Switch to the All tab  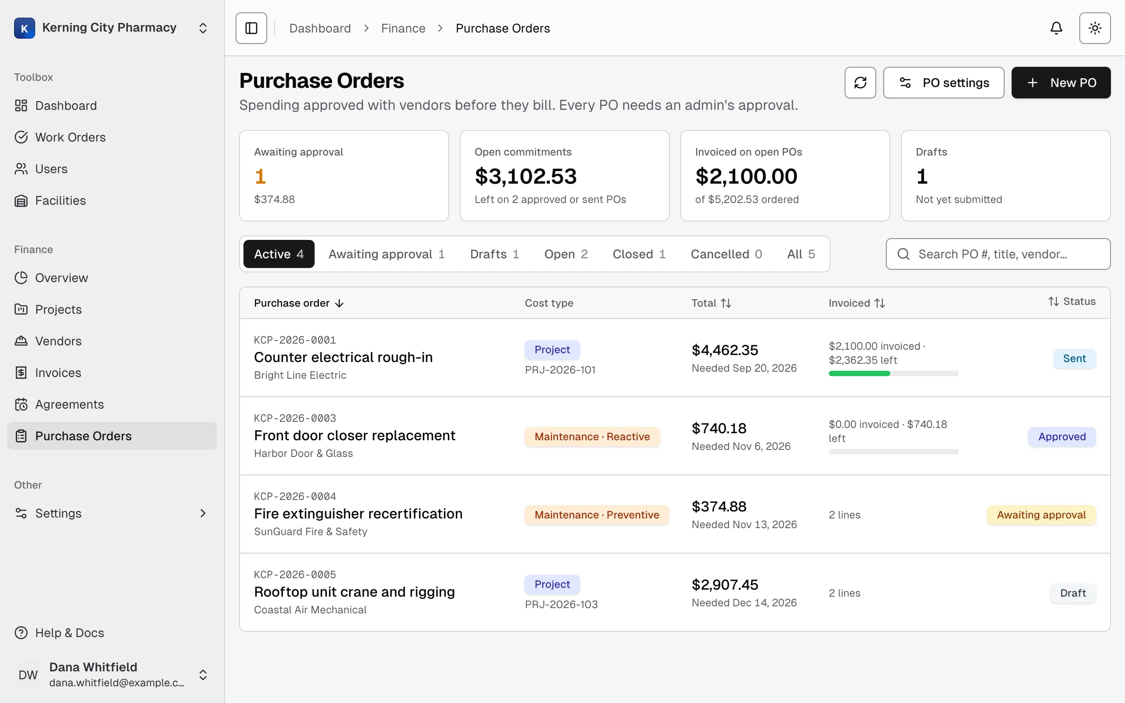click(801, 254)
